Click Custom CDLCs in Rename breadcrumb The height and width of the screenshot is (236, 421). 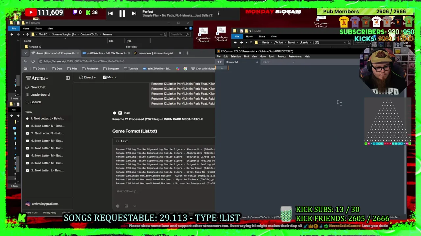click(89, 34)
